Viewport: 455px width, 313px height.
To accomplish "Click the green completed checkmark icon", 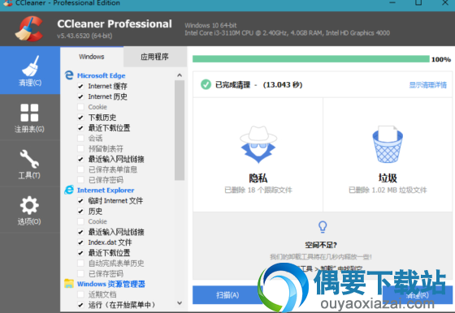I will point(206,84).
